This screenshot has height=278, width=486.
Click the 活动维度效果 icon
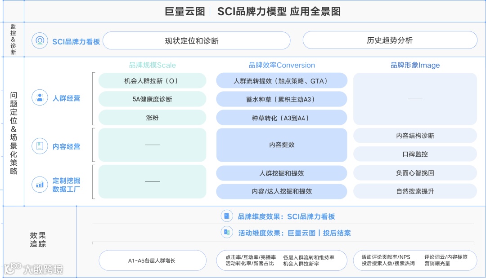pos(226,232)
